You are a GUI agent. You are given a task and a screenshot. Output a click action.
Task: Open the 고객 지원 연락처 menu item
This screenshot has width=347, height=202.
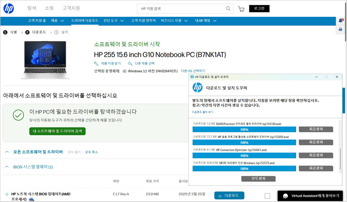143,21
